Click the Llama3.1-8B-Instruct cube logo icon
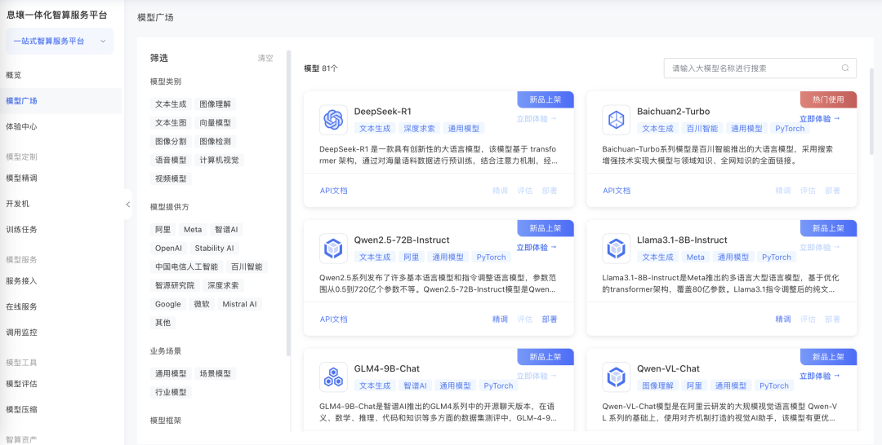Viewport: 882px width, 445px height. pos(616,249)
